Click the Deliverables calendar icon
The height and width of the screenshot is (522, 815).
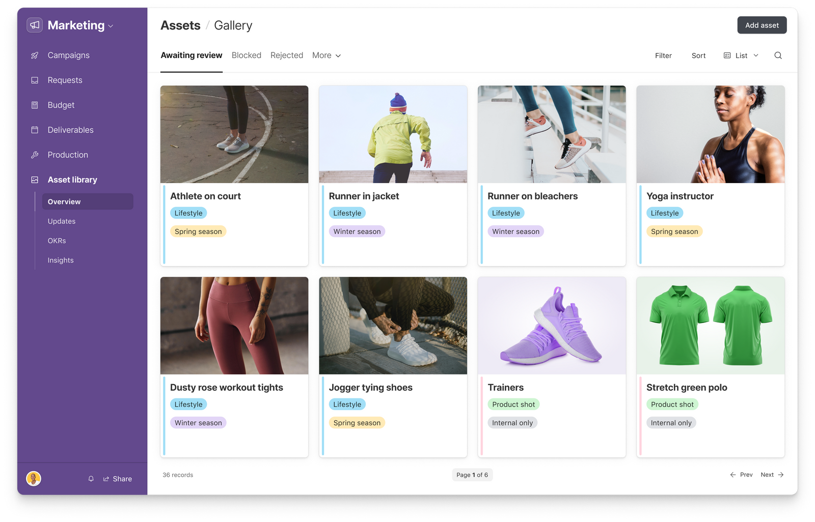35,130
